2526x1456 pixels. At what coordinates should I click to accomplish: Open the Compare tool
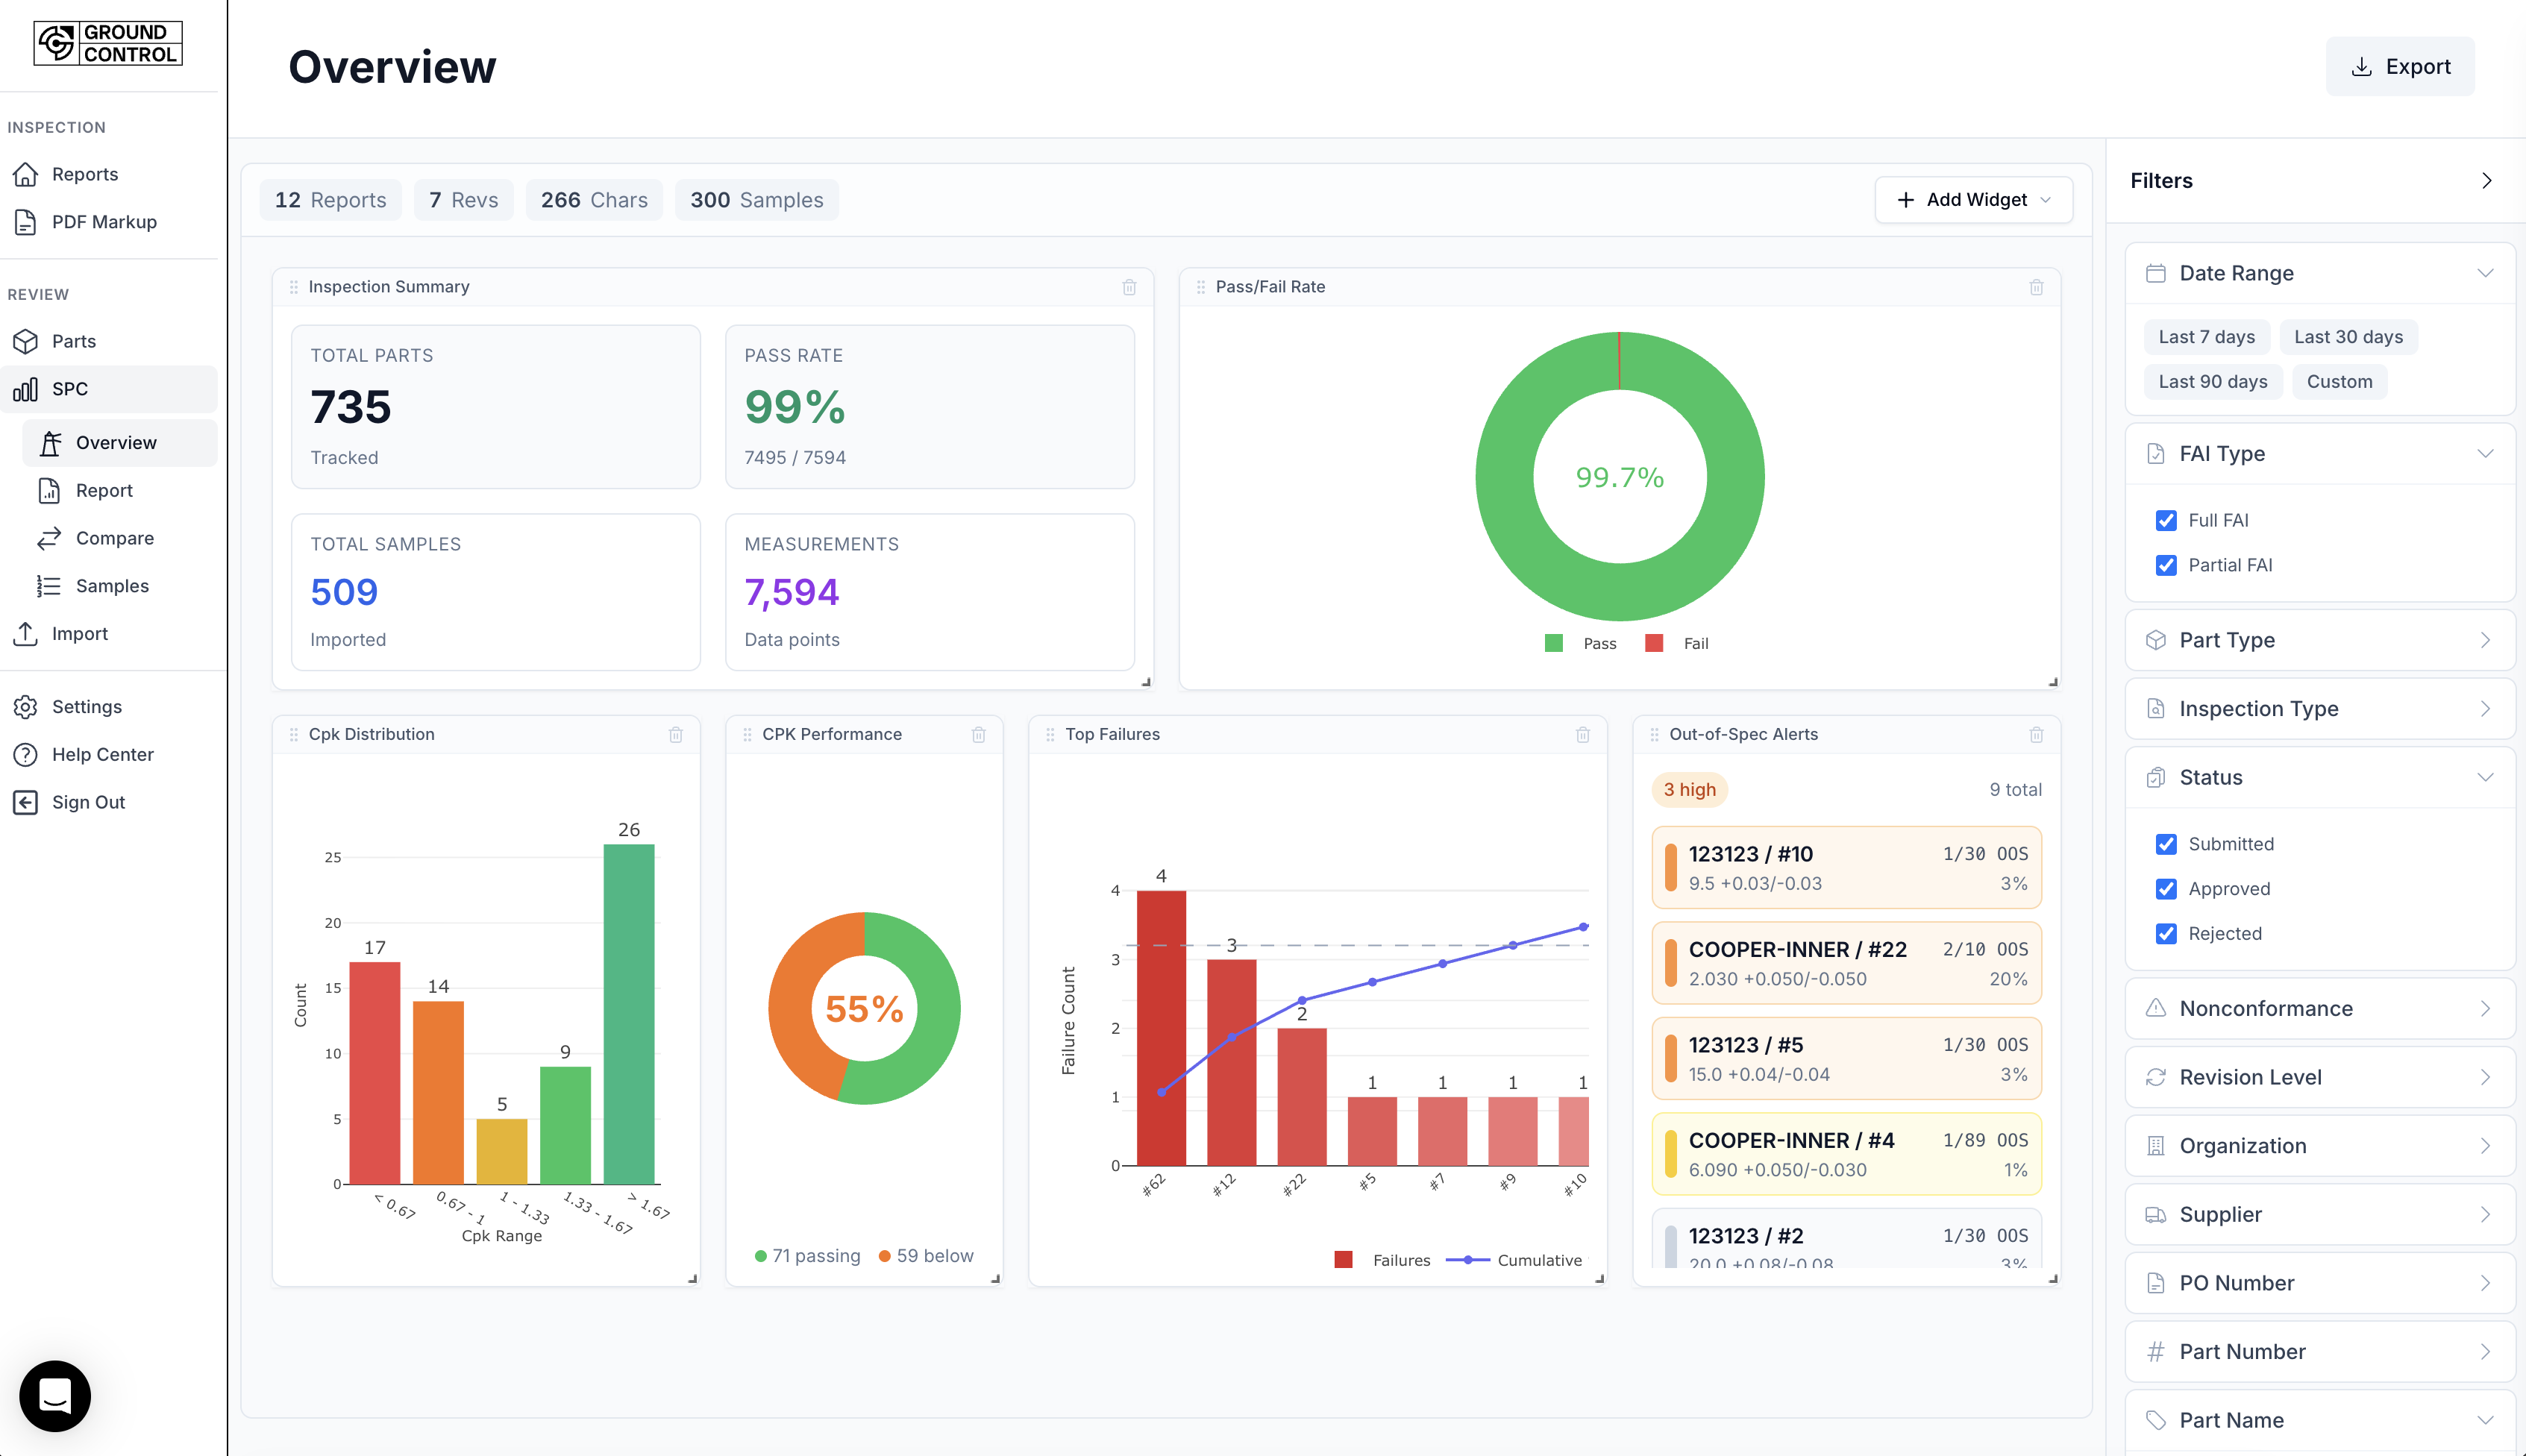click(115, 538)
